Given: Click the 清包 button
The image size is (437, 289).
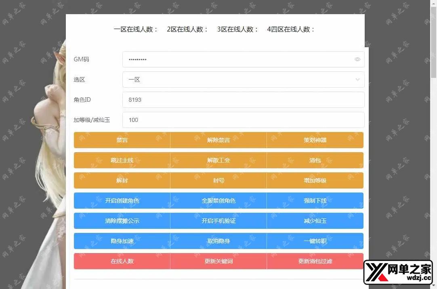Looking at the screenshot, I should (x=315, y=160).
